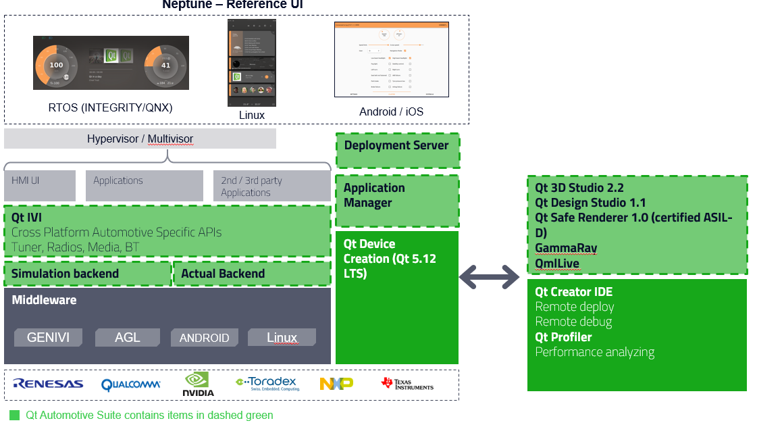Click the Toradex logo

pos(268,384)
